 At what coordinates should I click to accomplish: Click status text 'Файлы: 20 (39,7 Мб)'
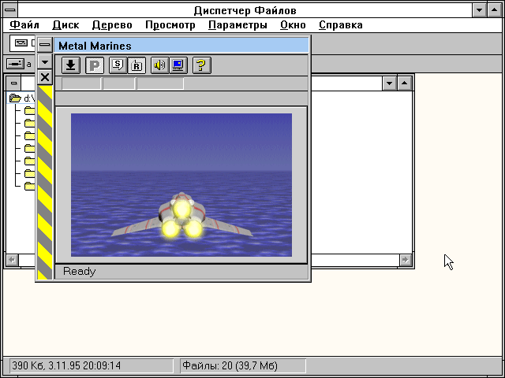[x=230, y=365]
